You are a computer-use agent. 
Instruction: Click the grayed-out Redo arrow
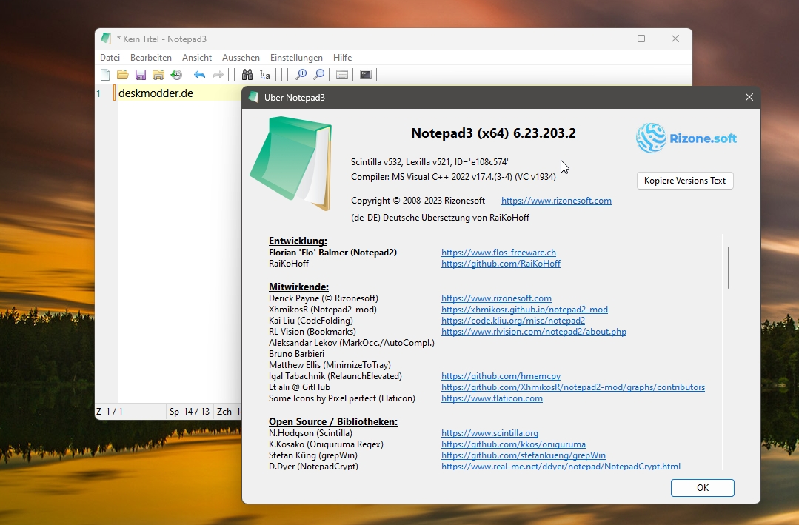point(218,75)
